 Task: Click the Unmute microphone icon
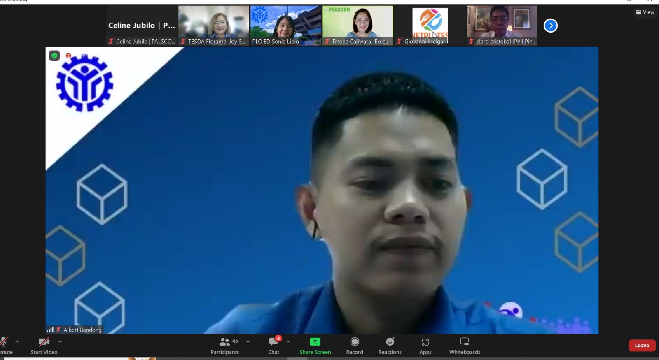coord(4,342)
